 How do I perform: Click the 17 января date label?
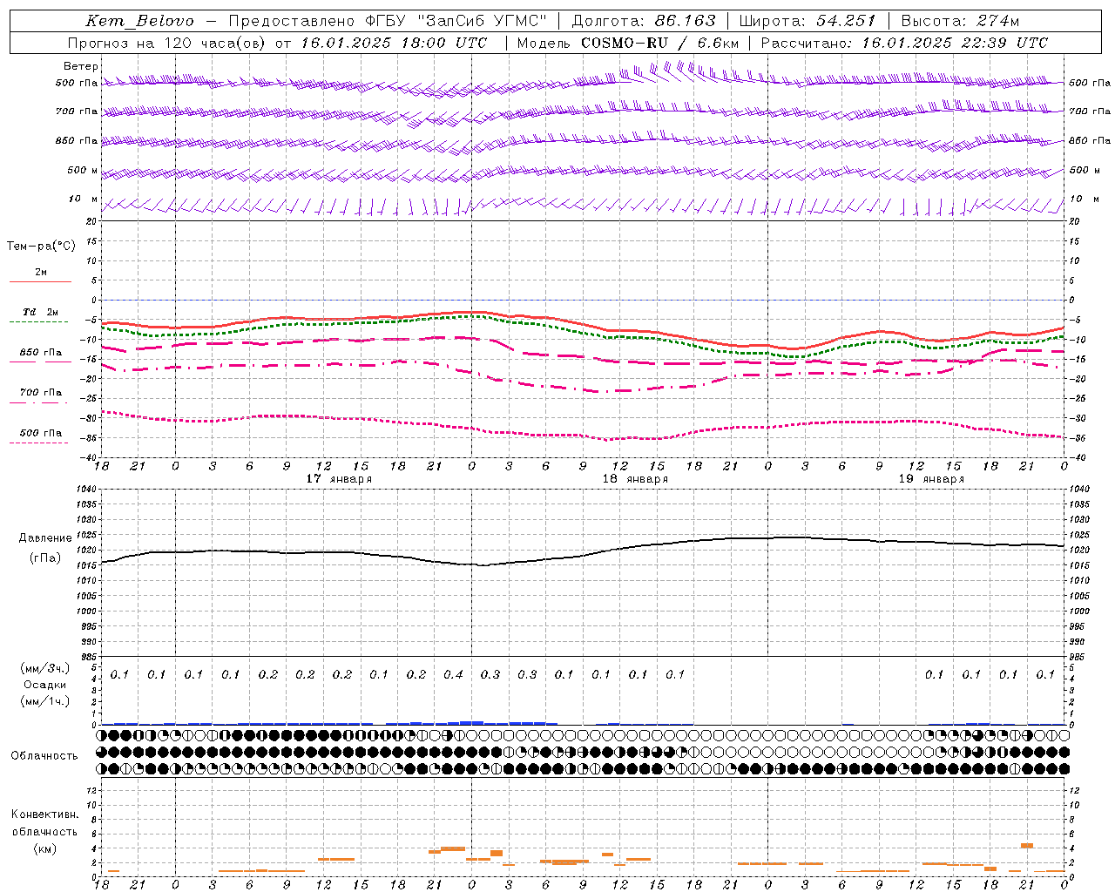point(339,479)
